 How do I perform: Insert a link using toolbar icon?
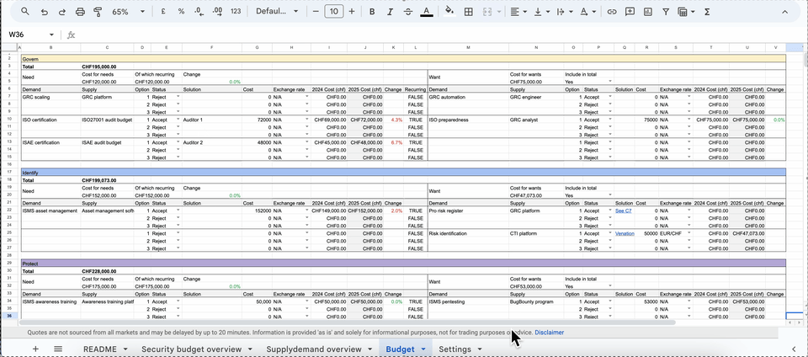click(x=612, y=12)
